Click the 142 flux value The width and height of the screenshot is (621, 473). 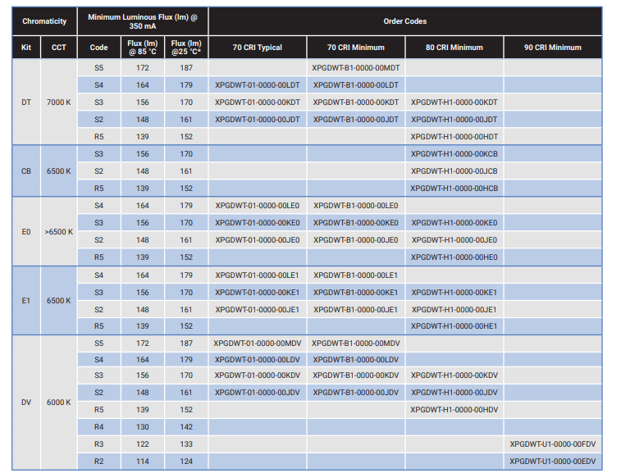point(186,427)
